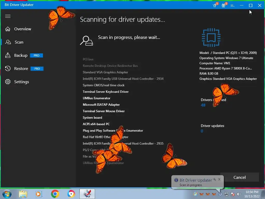Open Action Center flag tray icon

(233, 194)
